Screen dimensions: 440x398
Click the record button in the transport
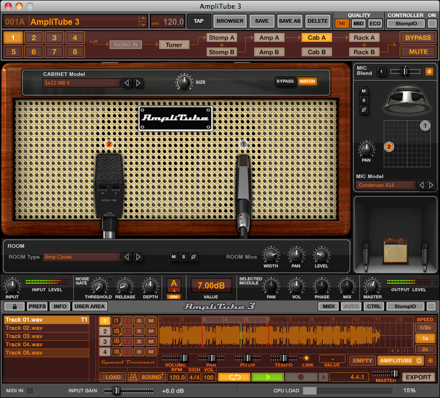point(301,377)
